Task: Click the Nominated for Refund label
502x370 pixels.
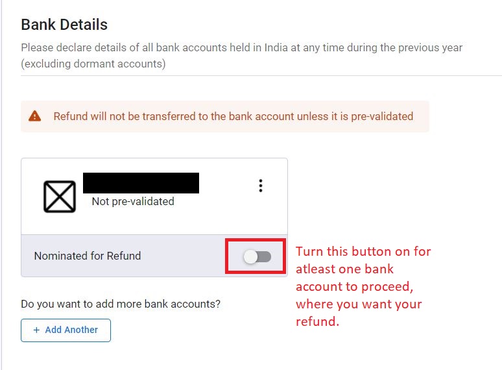Action: [x=88, y=256]
